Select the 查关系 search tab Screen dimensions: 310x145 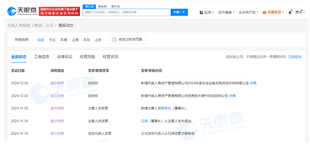[x=116, y=7]
